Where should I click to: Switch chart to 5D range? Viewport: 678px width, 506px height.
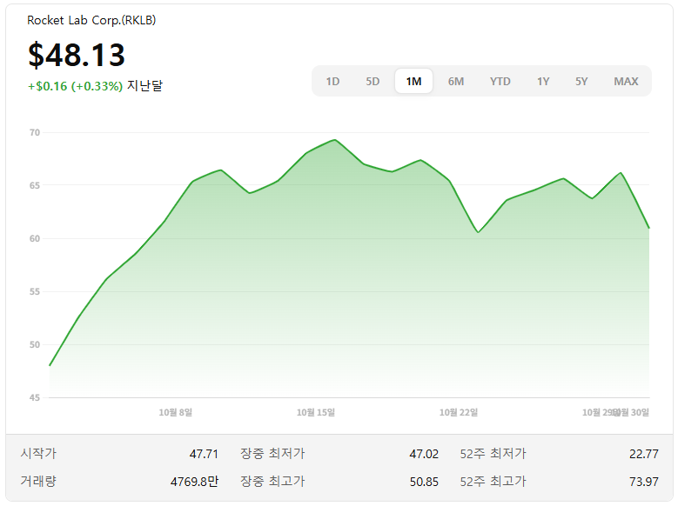pyautogui.click(x=373, y=82)
